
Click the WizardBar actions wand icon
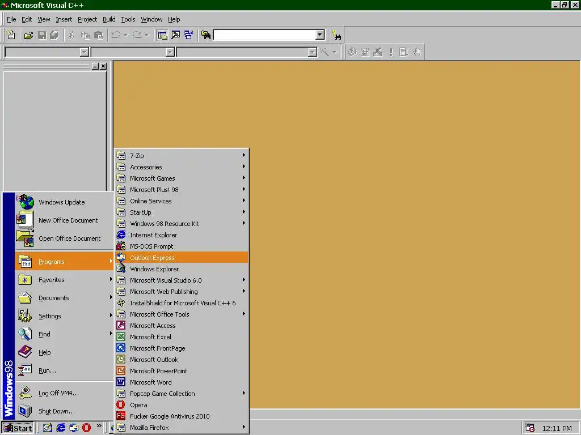(x=325, y=52)
